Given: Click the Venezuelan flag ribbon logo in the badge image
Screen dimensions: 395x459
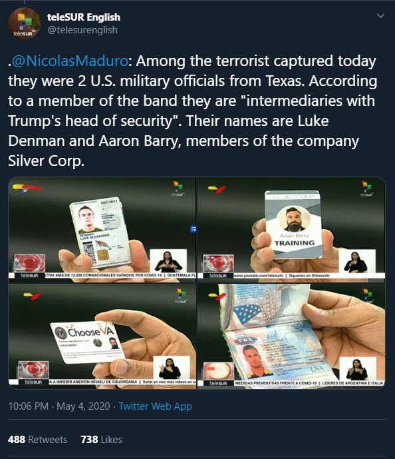Looking at the screenshot, I should 217,189.
